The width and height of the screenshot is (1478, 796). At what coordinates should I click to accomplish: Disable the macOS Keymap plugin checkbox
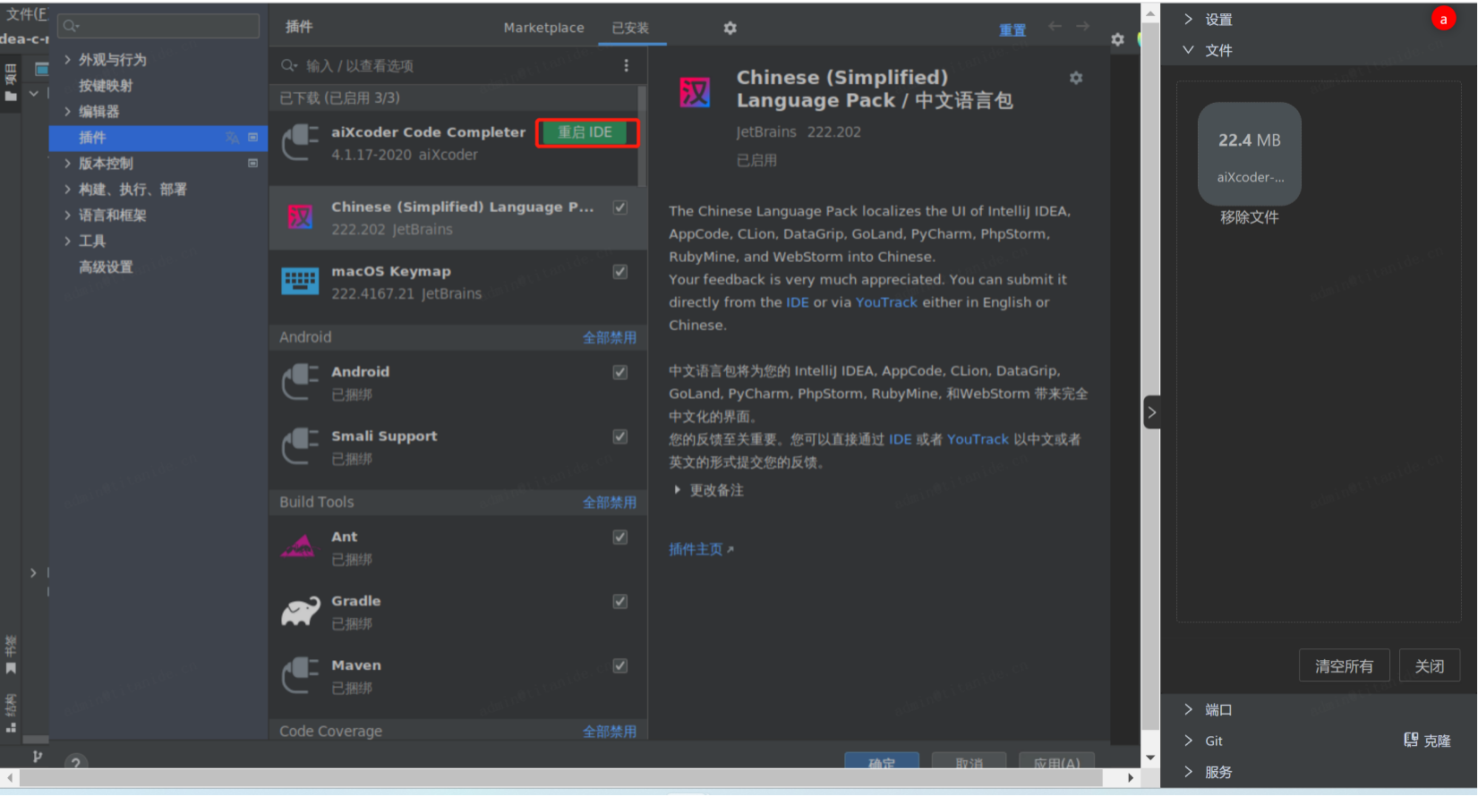click(620, 272)
